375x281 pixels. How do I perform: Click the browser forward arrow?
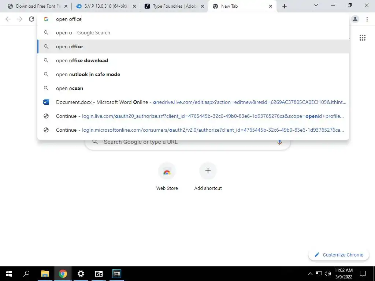pos(20,19)
